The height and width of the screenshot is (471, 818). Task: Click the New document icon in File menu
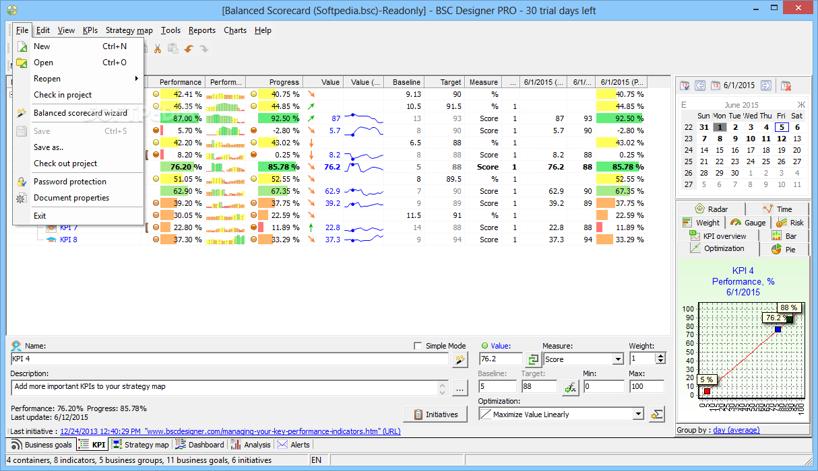[x=22, y=46]
